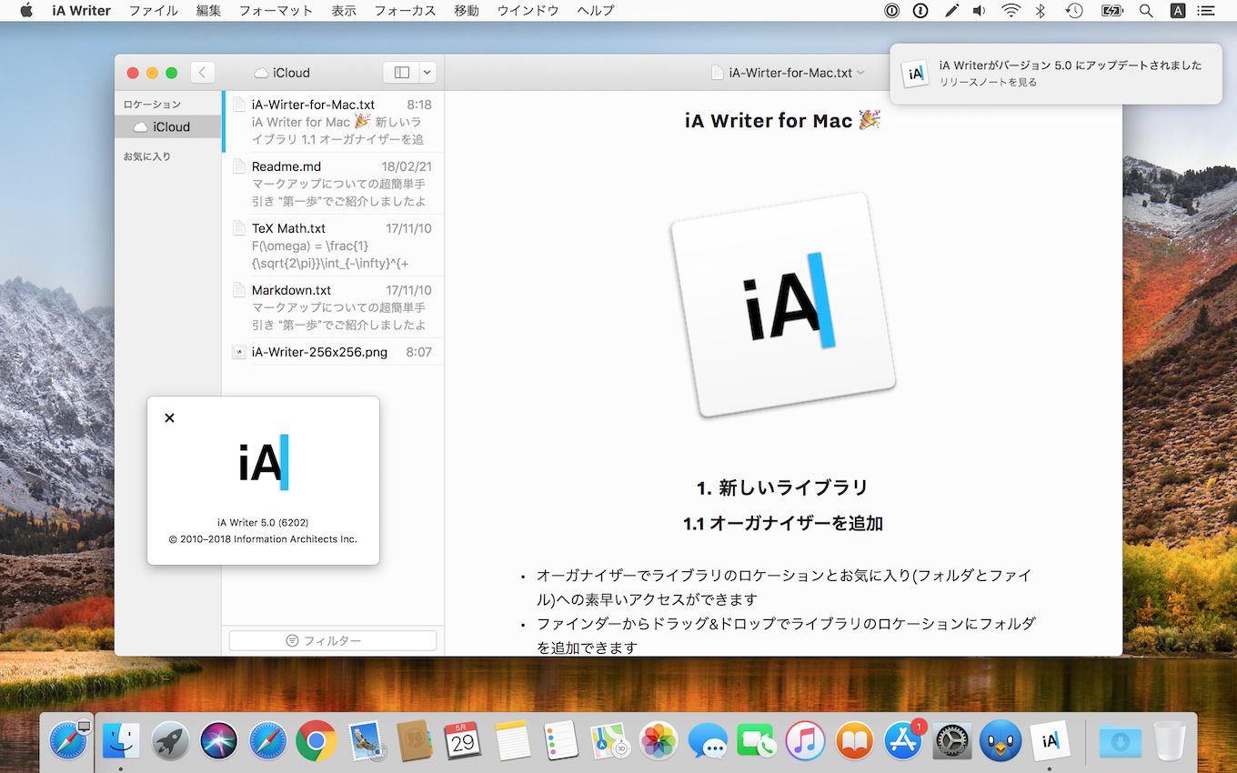
Task: Click the iA Writer logo image in the document
Action: tap(783, 305)
